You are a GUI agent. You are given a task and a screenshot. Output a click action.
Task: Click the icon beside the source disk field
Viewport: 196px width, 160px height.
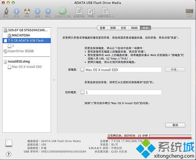pyautogui.click(x=82, y=70)
